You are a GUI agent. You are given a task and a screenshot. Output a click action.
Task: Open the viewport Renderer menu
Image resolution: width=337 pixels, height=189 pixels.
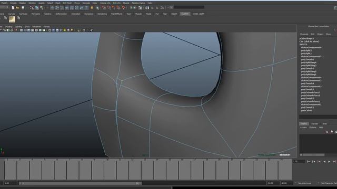coord(36,27)
